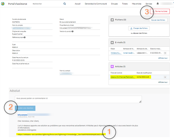Click Ajouter des fichiers button
174x140 pixels.
pyautogui.click(x=158, y=20)
